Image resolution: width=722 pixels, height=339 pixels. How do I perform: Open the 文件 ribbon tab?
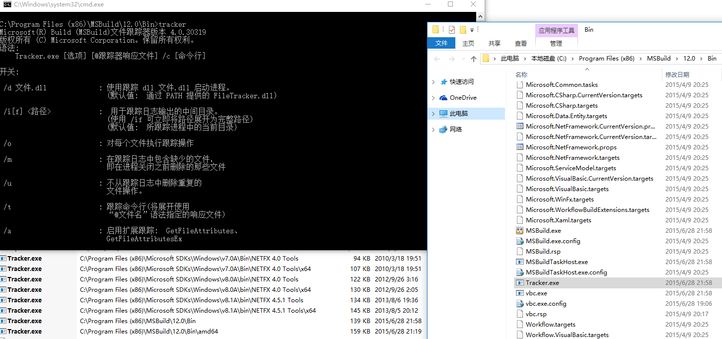(441, 44)
